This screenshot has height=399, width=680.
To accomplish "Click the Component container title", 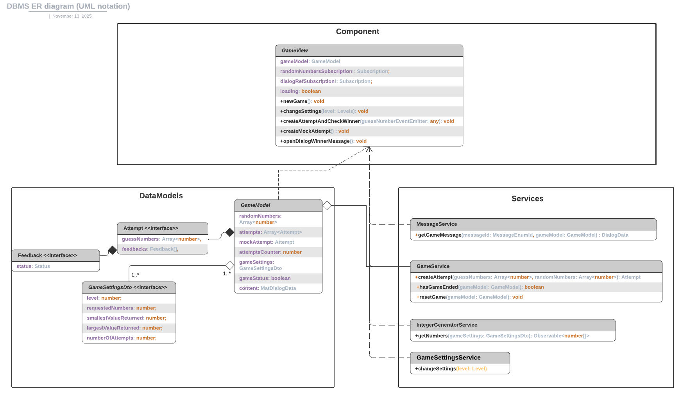I will tap(357, 32).
